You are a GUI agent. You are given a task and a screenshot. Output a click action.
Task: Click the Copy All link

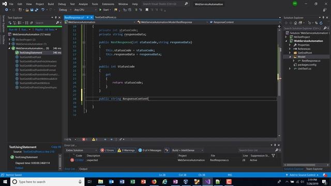[56, 147]
